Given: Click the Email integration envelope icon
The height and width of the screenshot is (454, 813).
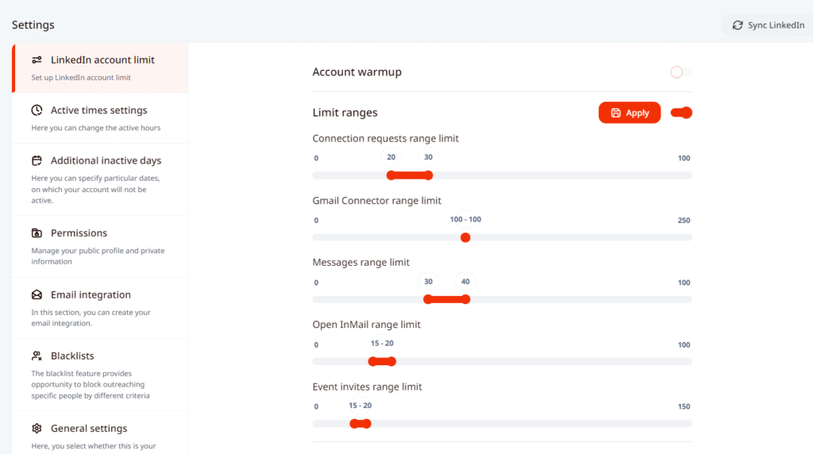Looking at the screenshot, I should [37, 295].
